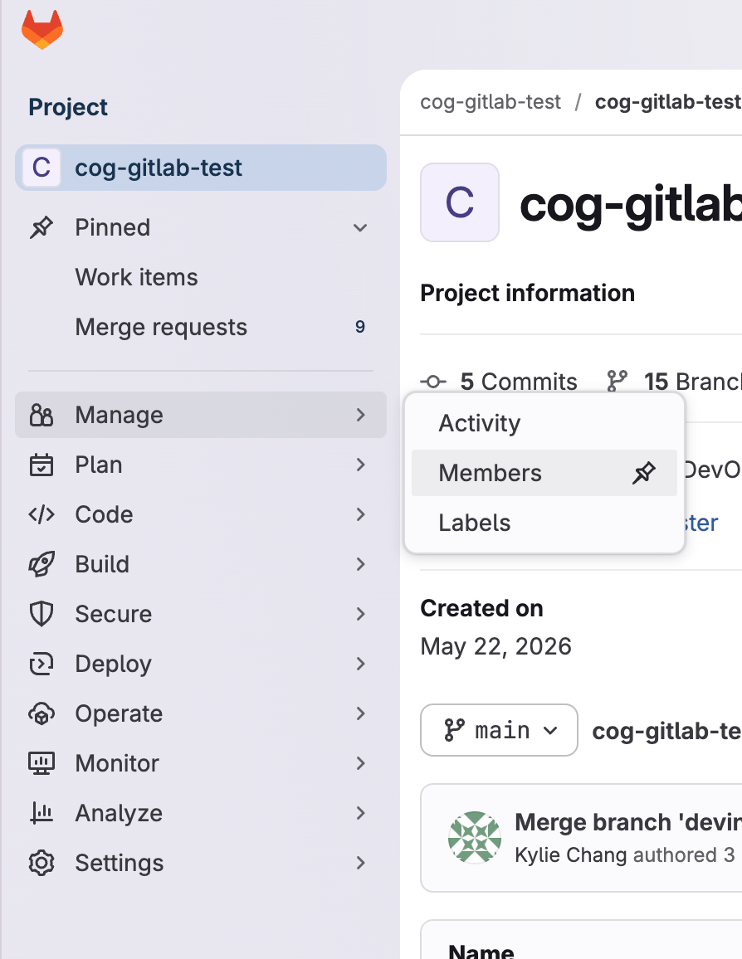This screenshot has height=959, width=742.
Task: Open the Plan menu label
Action: coord(99,465)
